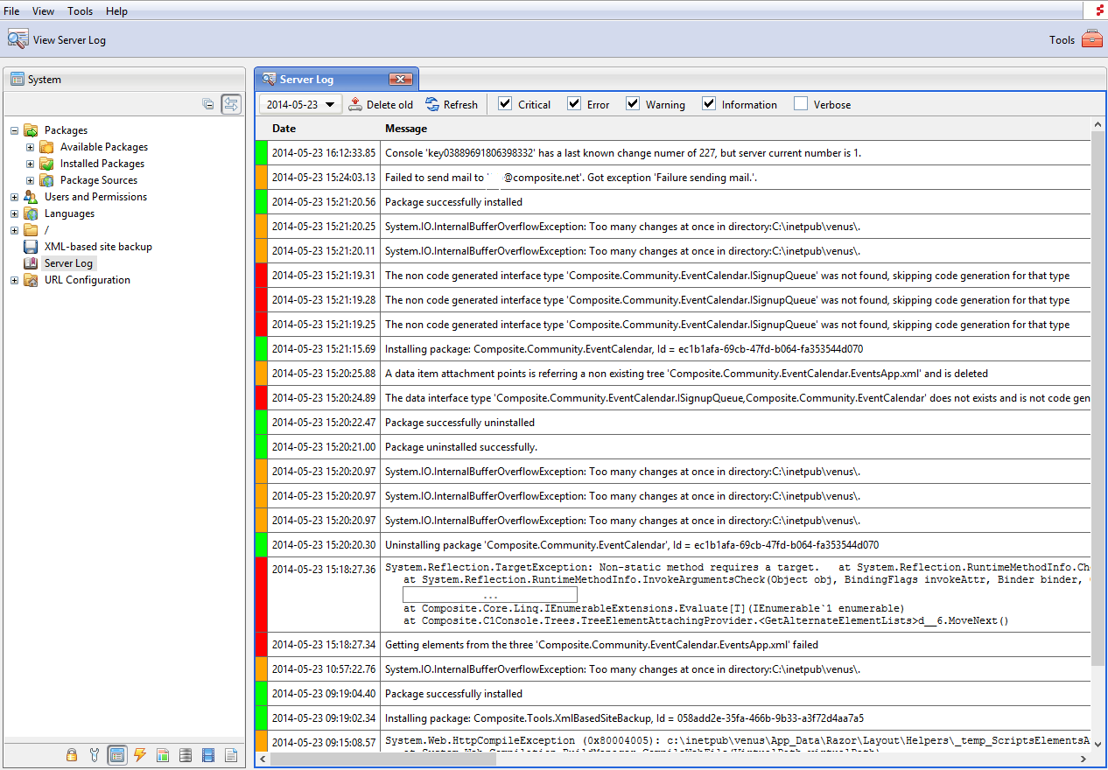Select the Server Log tab
Screen dimensions: 1108x770
[x=324, y=78]
